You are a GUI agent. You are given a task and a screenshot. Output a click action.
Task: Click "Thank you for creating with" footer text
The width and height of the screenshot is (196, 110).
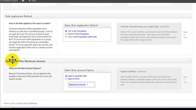pos(15,103)
